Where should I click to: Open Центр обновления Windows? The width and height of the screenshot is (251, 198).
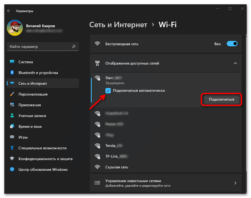pos(43,169)
